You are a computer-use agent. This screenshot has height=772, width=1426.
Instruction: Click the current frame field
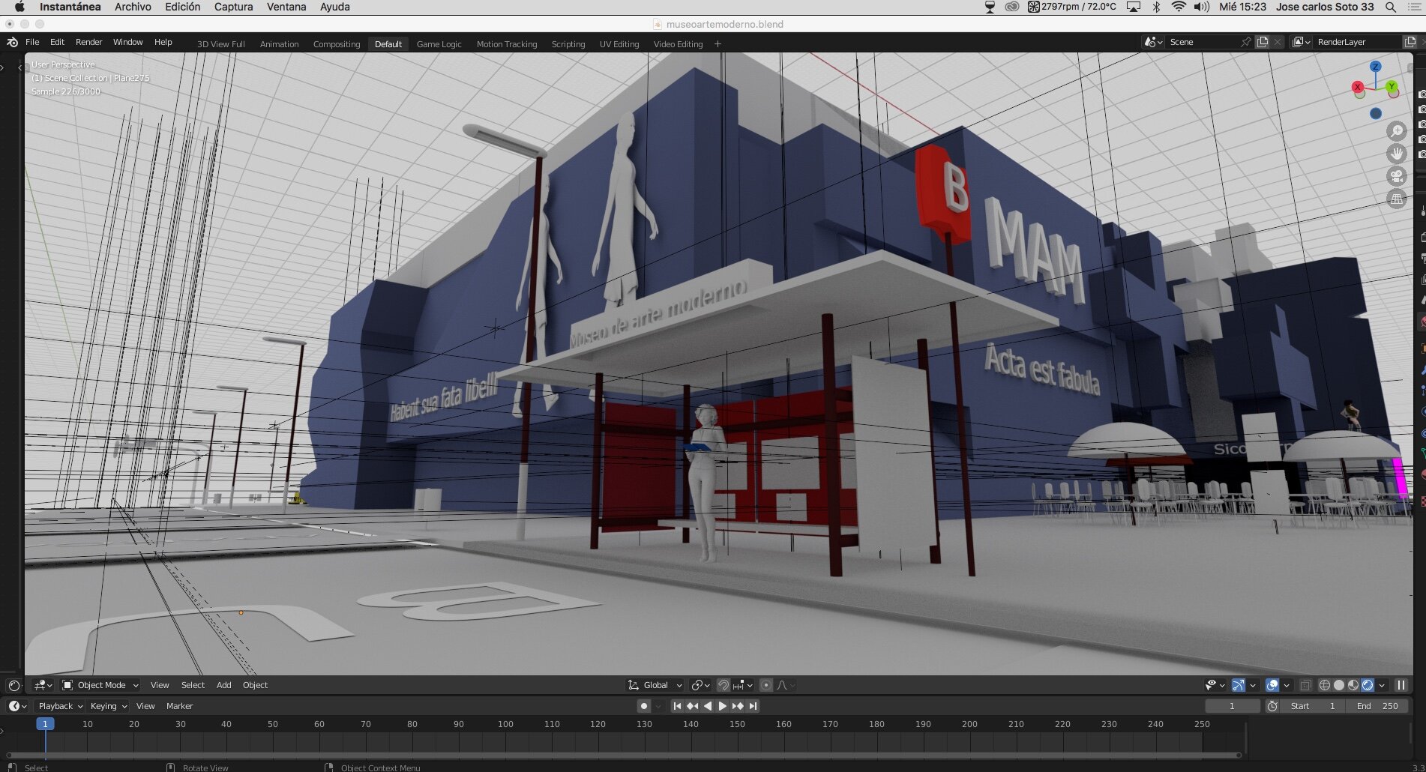point(1232,706)
